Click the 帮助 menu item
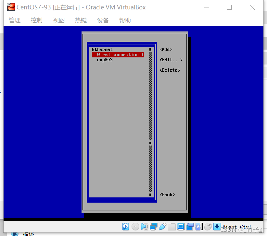 pos(125,20)
